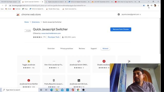Open One-Click JavaScript To... extension card

pyautogui.click(x=54, y=64)
